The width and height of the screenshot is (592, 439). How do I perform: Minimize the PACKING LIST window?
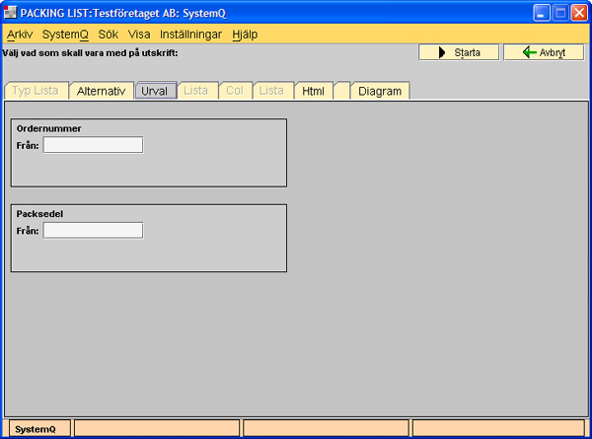pyautogui.click(x=542, y=13)
